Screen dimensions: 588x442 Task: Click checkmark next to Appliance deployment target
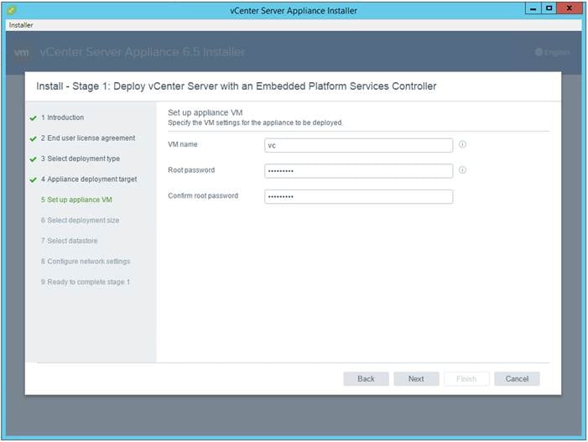33,180
